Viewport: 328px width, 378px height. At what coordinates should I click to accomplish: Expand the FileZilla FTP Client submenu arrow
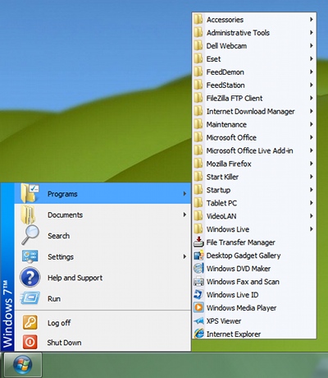[312, 98]
